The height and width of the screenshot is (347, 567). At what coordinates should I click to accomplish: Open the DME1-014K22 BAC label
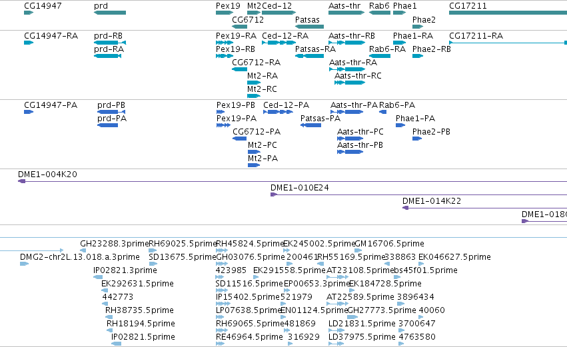432,201
